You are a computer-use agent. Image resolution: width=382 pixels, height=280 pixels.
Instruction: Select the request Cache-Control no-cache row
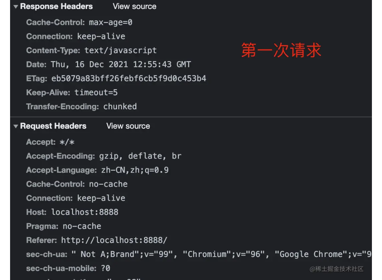[77, 184]
